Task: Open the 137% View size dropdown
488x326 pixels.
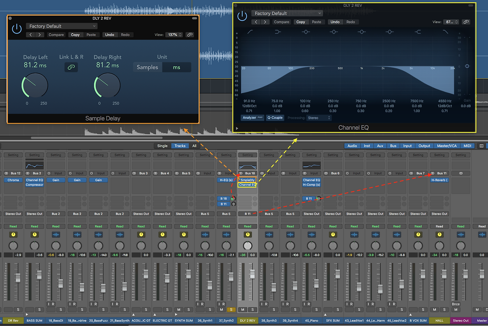Action: click(x=174, y=35)
